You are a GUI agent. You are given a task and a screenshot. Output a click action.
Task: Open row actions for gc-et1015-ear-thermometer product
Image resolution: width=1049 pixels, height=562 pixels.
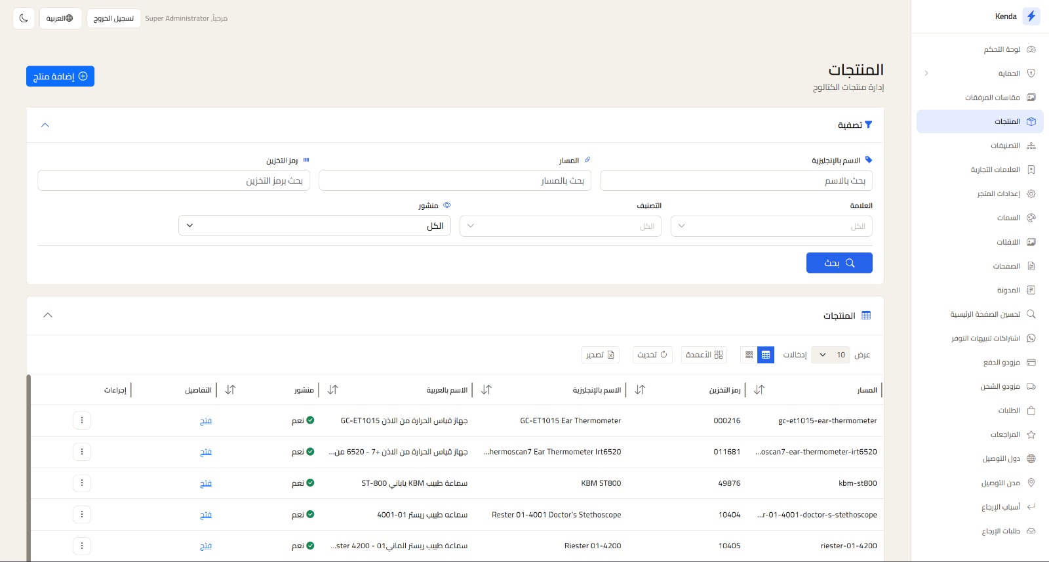coord(82,420)
